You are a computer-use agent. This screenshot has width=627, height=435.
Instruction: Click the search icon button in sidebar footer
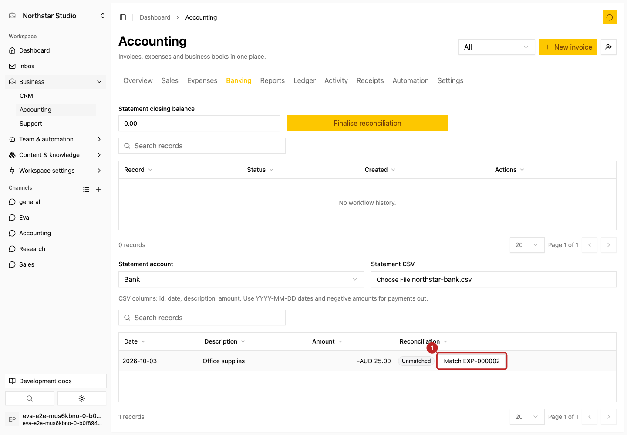point(30,398)
